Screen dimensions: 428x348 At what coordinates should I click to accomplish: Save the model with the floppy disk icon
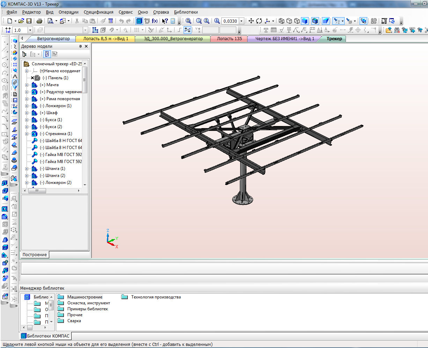click(29, 21)
